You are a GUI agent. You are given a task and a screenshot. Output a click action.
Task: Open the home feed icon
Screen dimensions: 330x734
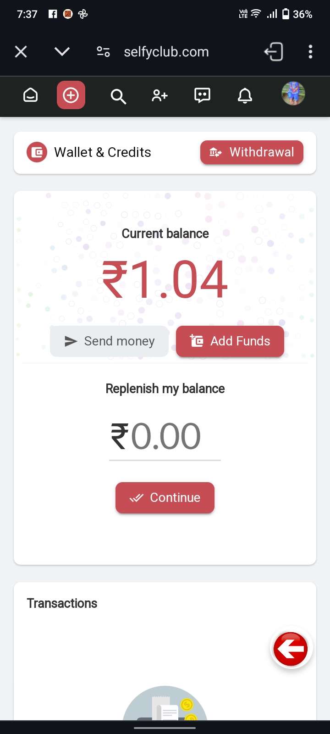click(31, 95)
